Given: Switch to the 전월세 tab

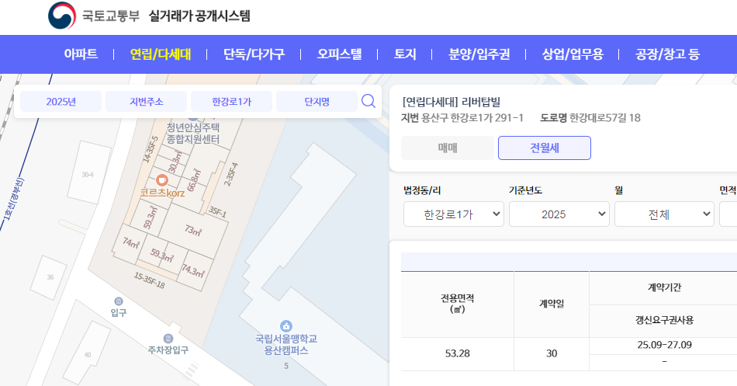Looking at the screenshot, I should [545, 148].
